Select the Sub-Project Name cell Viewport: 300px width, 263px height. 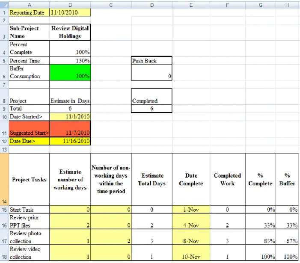coord(29,32)
